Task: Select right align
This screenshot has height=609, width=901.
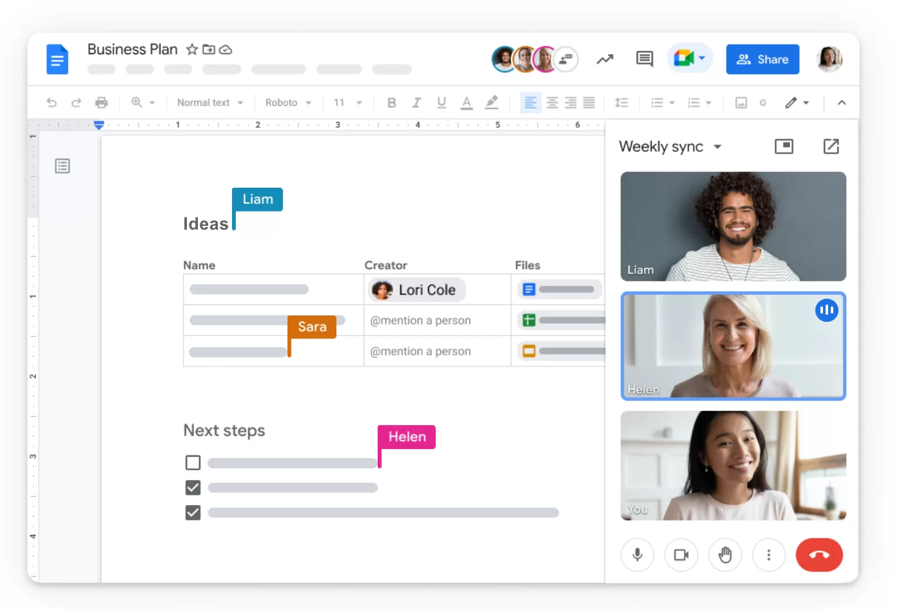Action: tap(570, 103)
